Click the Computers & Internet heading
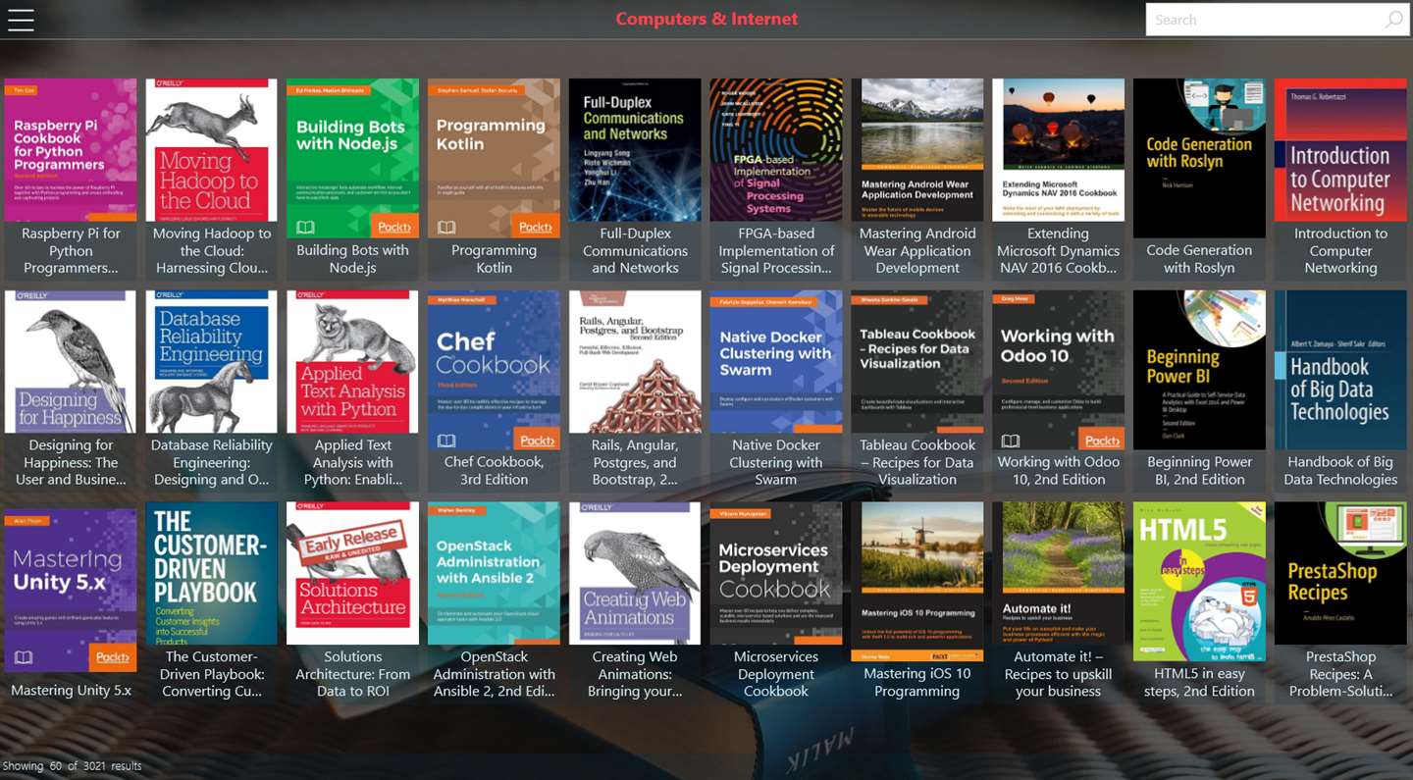 706,19
